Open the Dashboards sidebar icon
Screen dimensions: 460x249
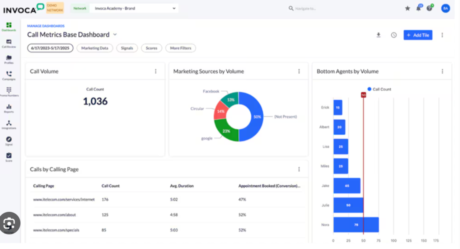pyautogui.click(x=9, y=27)
